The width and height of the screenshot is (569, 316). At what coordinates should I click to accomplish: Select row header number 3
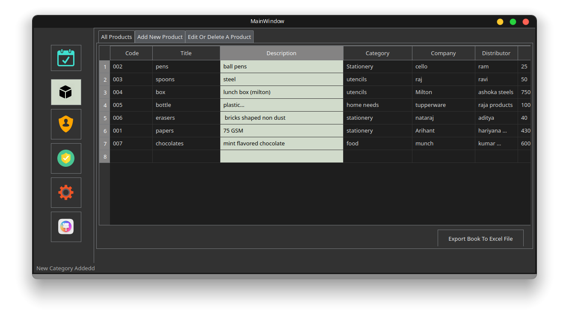[105, 92]
